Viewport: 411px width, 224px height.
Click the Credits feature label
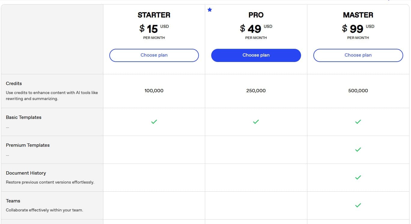(14, 83)
